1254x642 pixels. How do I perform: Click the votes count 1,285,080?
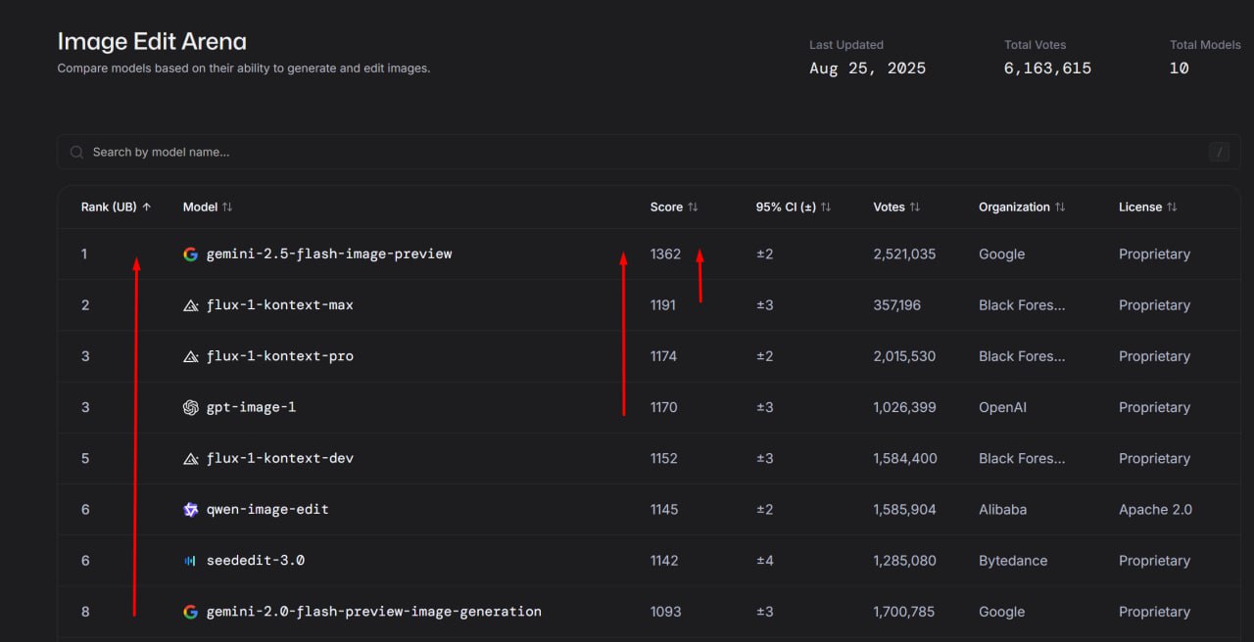coord(905,561)
